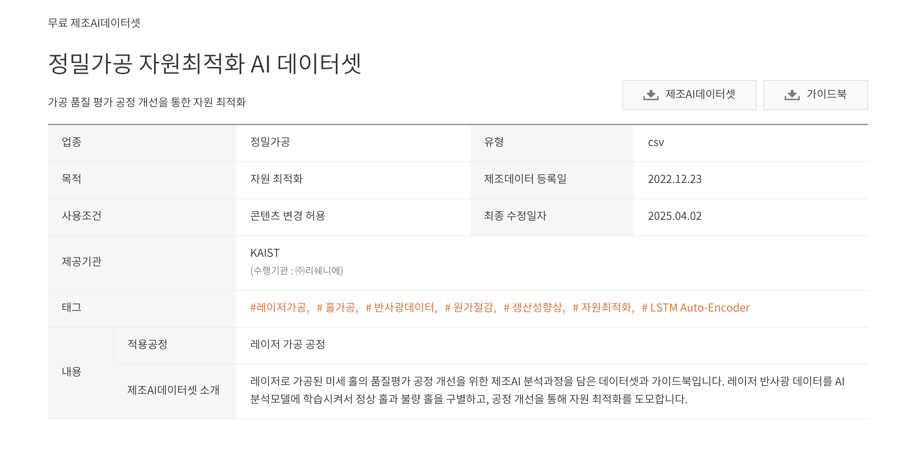Screen dimensions: 920x465
Task: Click the # 원가절감 tag
Action: (x=470, y=307)
